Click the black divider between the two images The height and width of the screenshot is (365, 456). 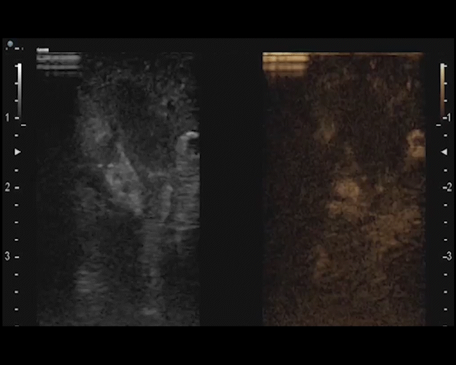coord(231,190)
